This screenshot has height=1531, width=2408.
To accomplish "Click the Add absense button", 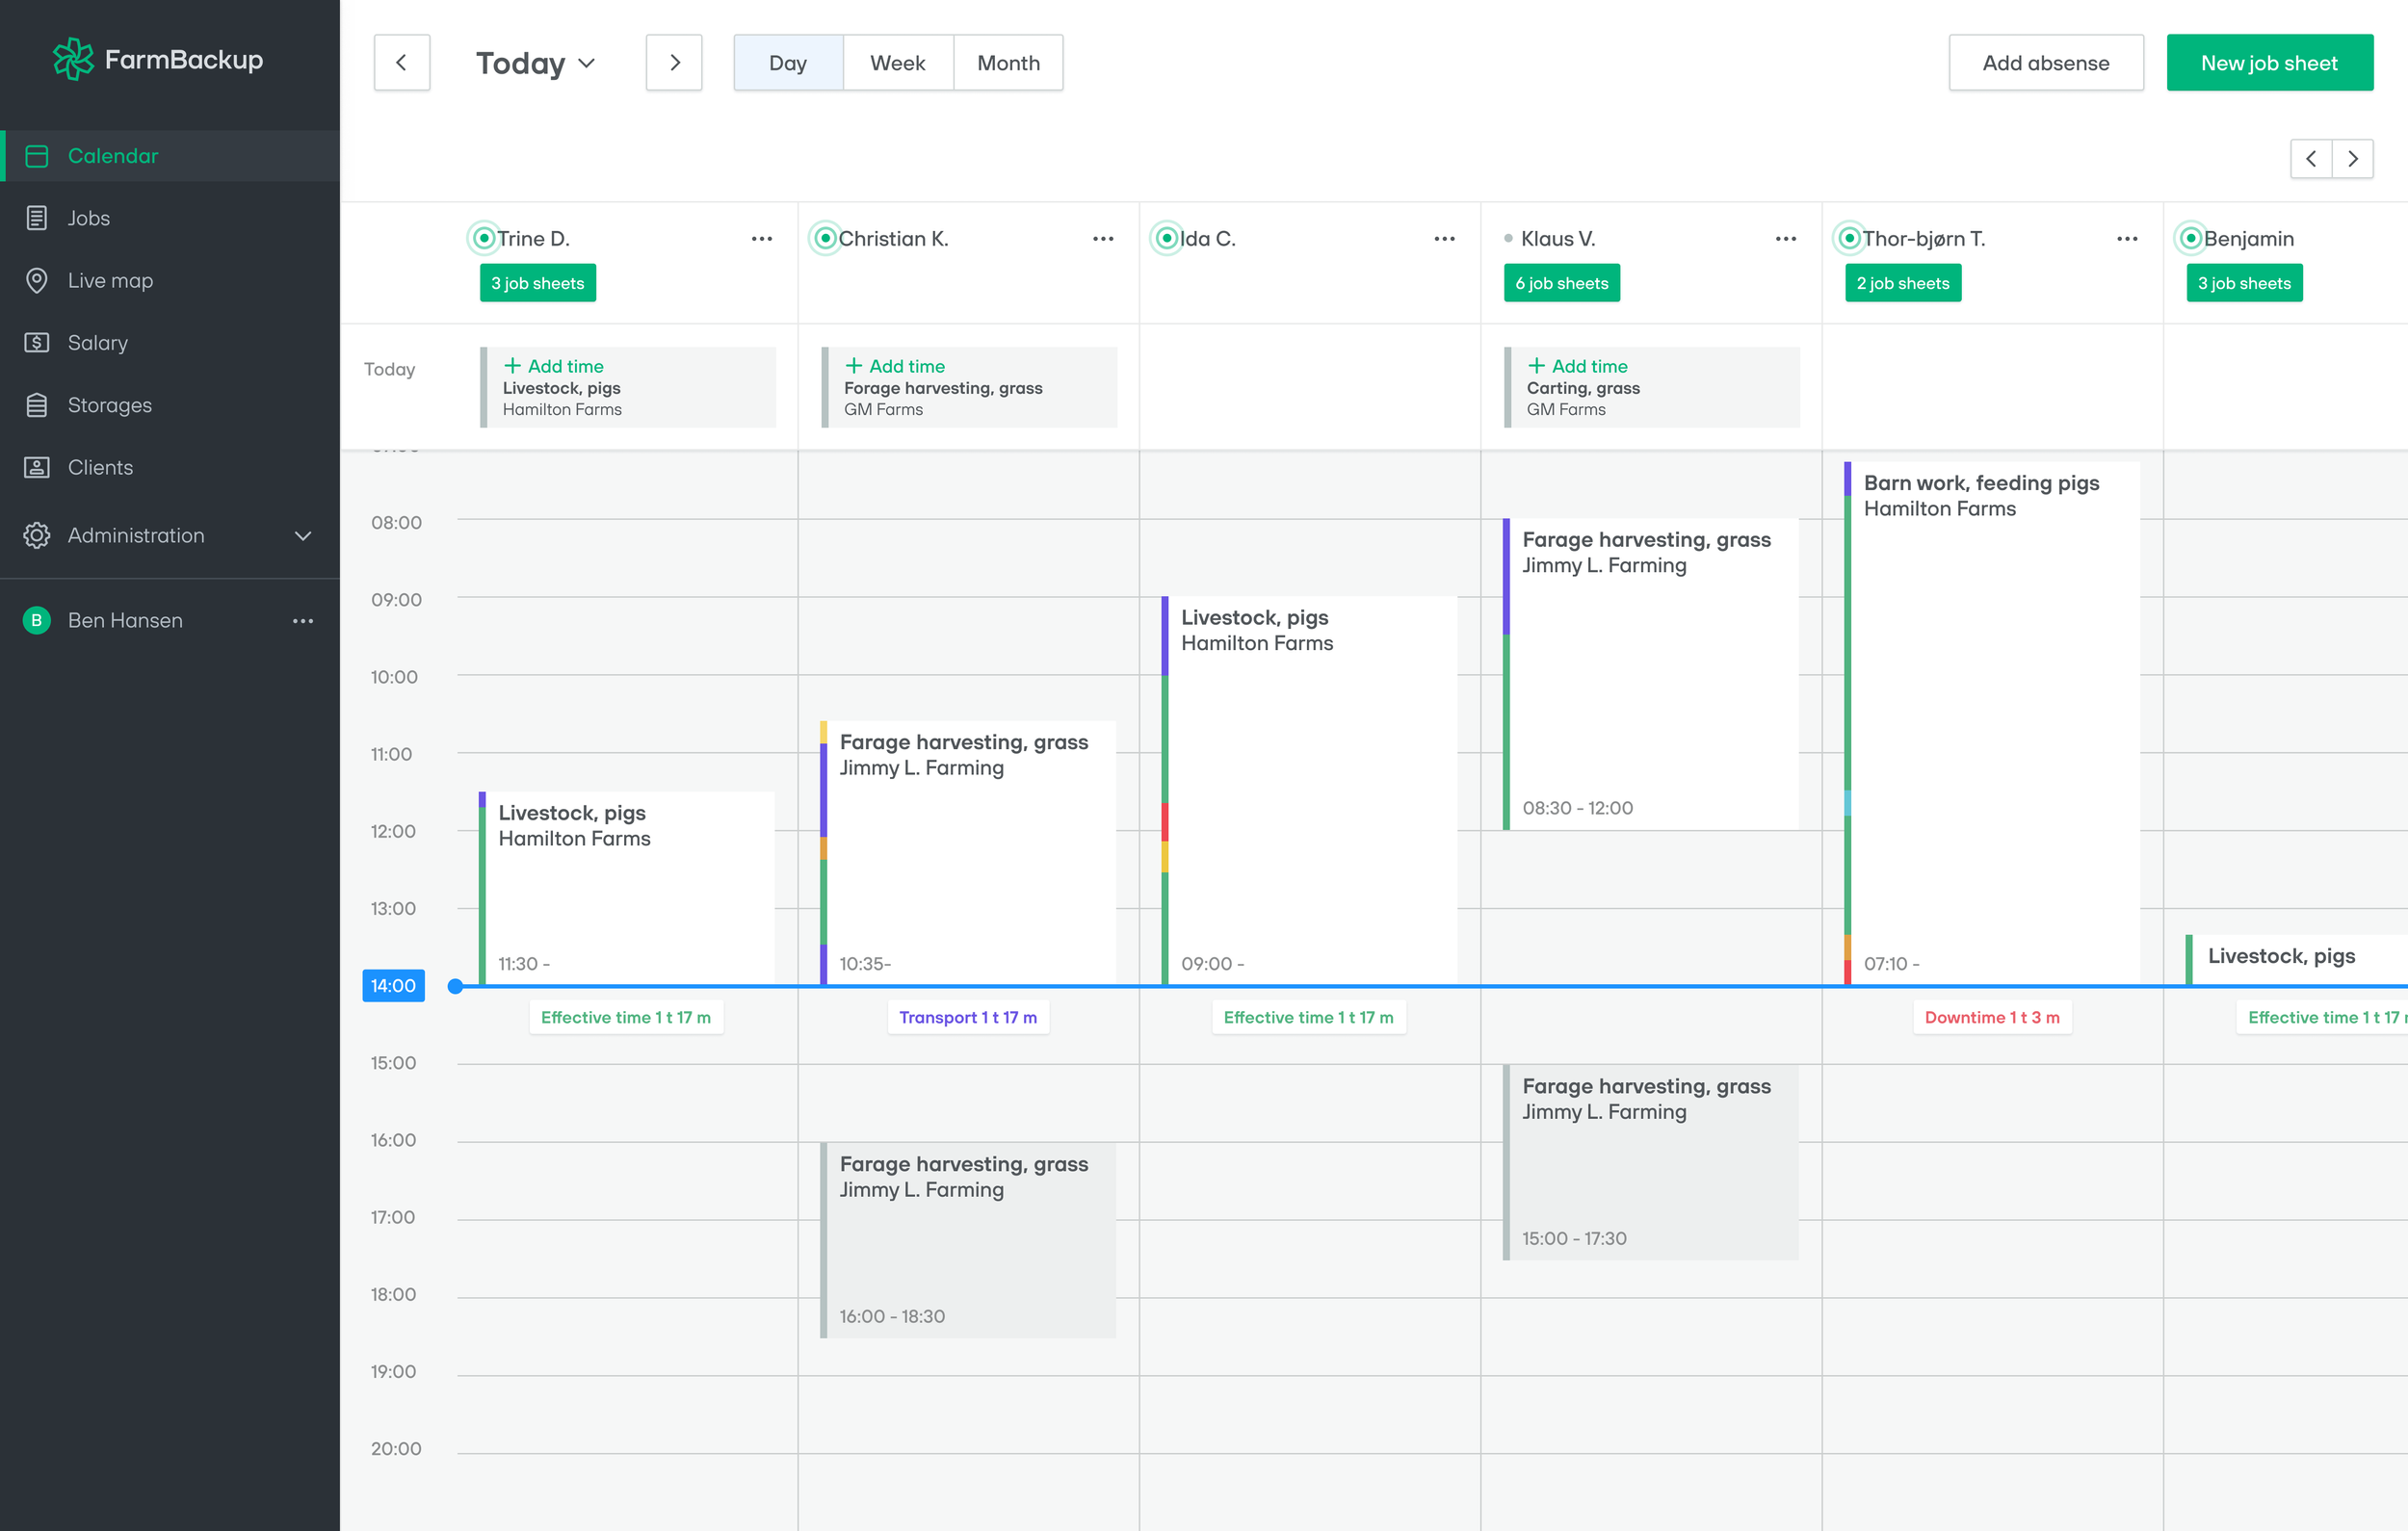I will (x=2045, y=63).
